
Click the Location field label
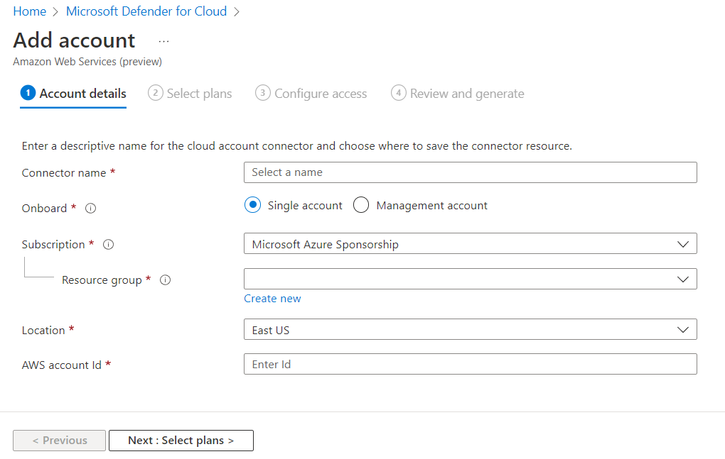pos(43,331)
